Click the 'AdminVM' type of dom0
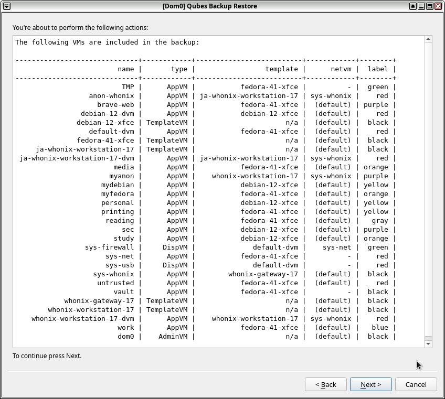445x399 pixels. pos(173,337)
